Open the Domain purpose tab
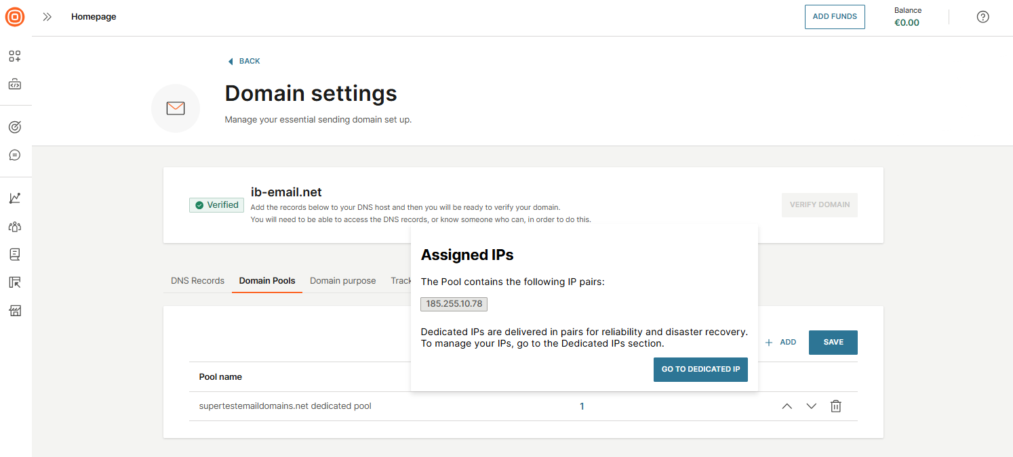 [342, 280]
